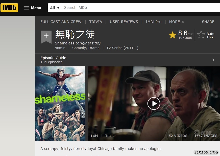Open the Shameless poster image

click(60, 103)
